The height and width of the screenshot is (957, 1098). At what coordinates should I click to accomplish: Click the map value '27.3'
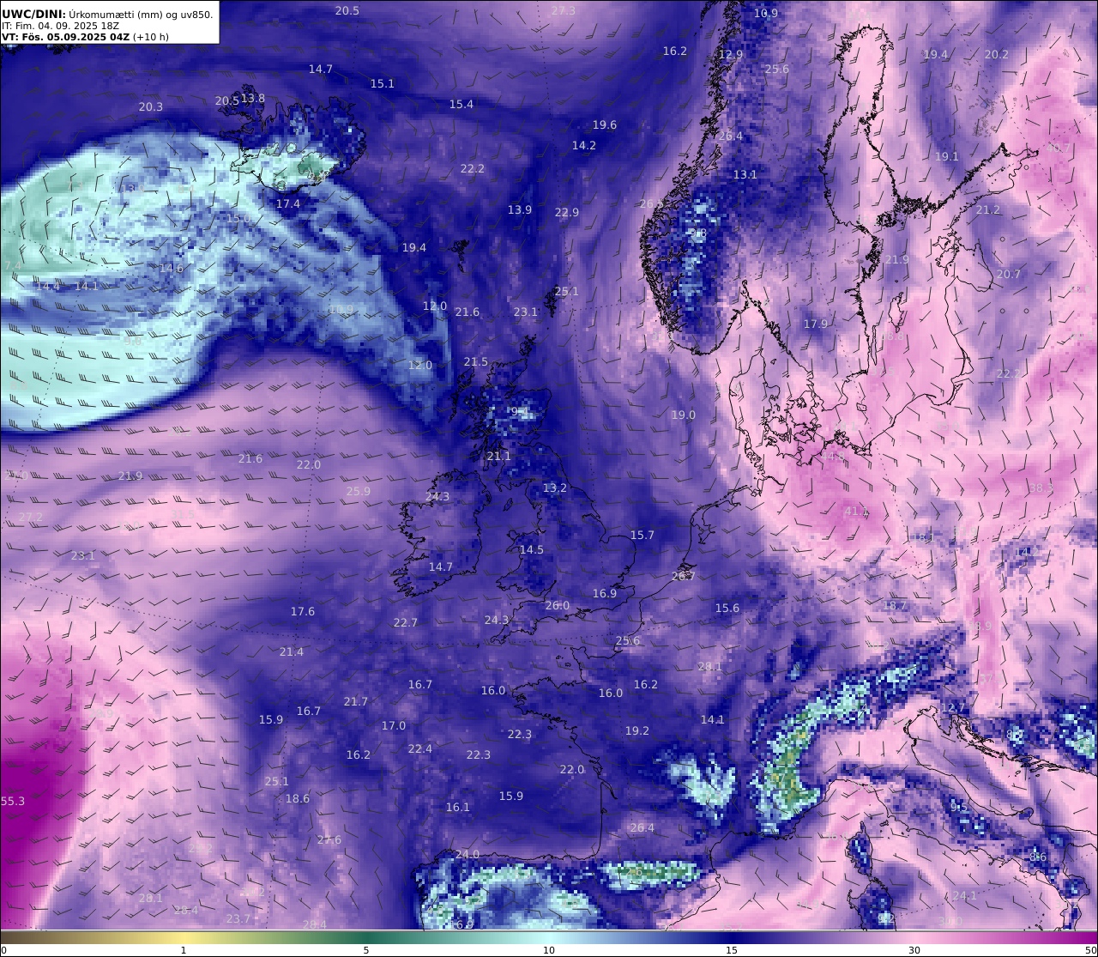[x=564, y=11]
